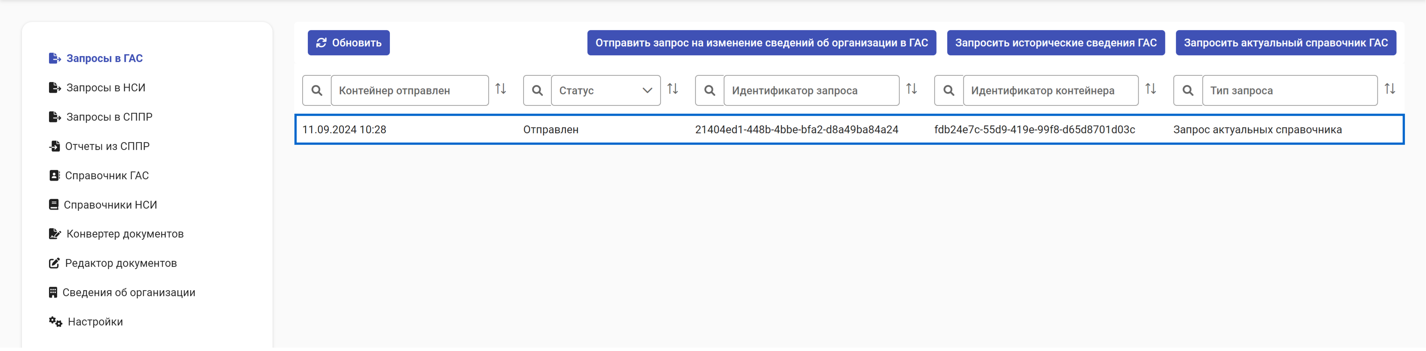
Task: Open Справочник ГАС page
Action: click(107, 176)
